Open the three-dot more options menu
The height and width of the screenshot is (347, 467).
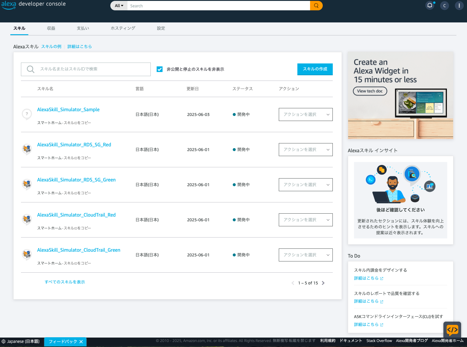point(459,6)
